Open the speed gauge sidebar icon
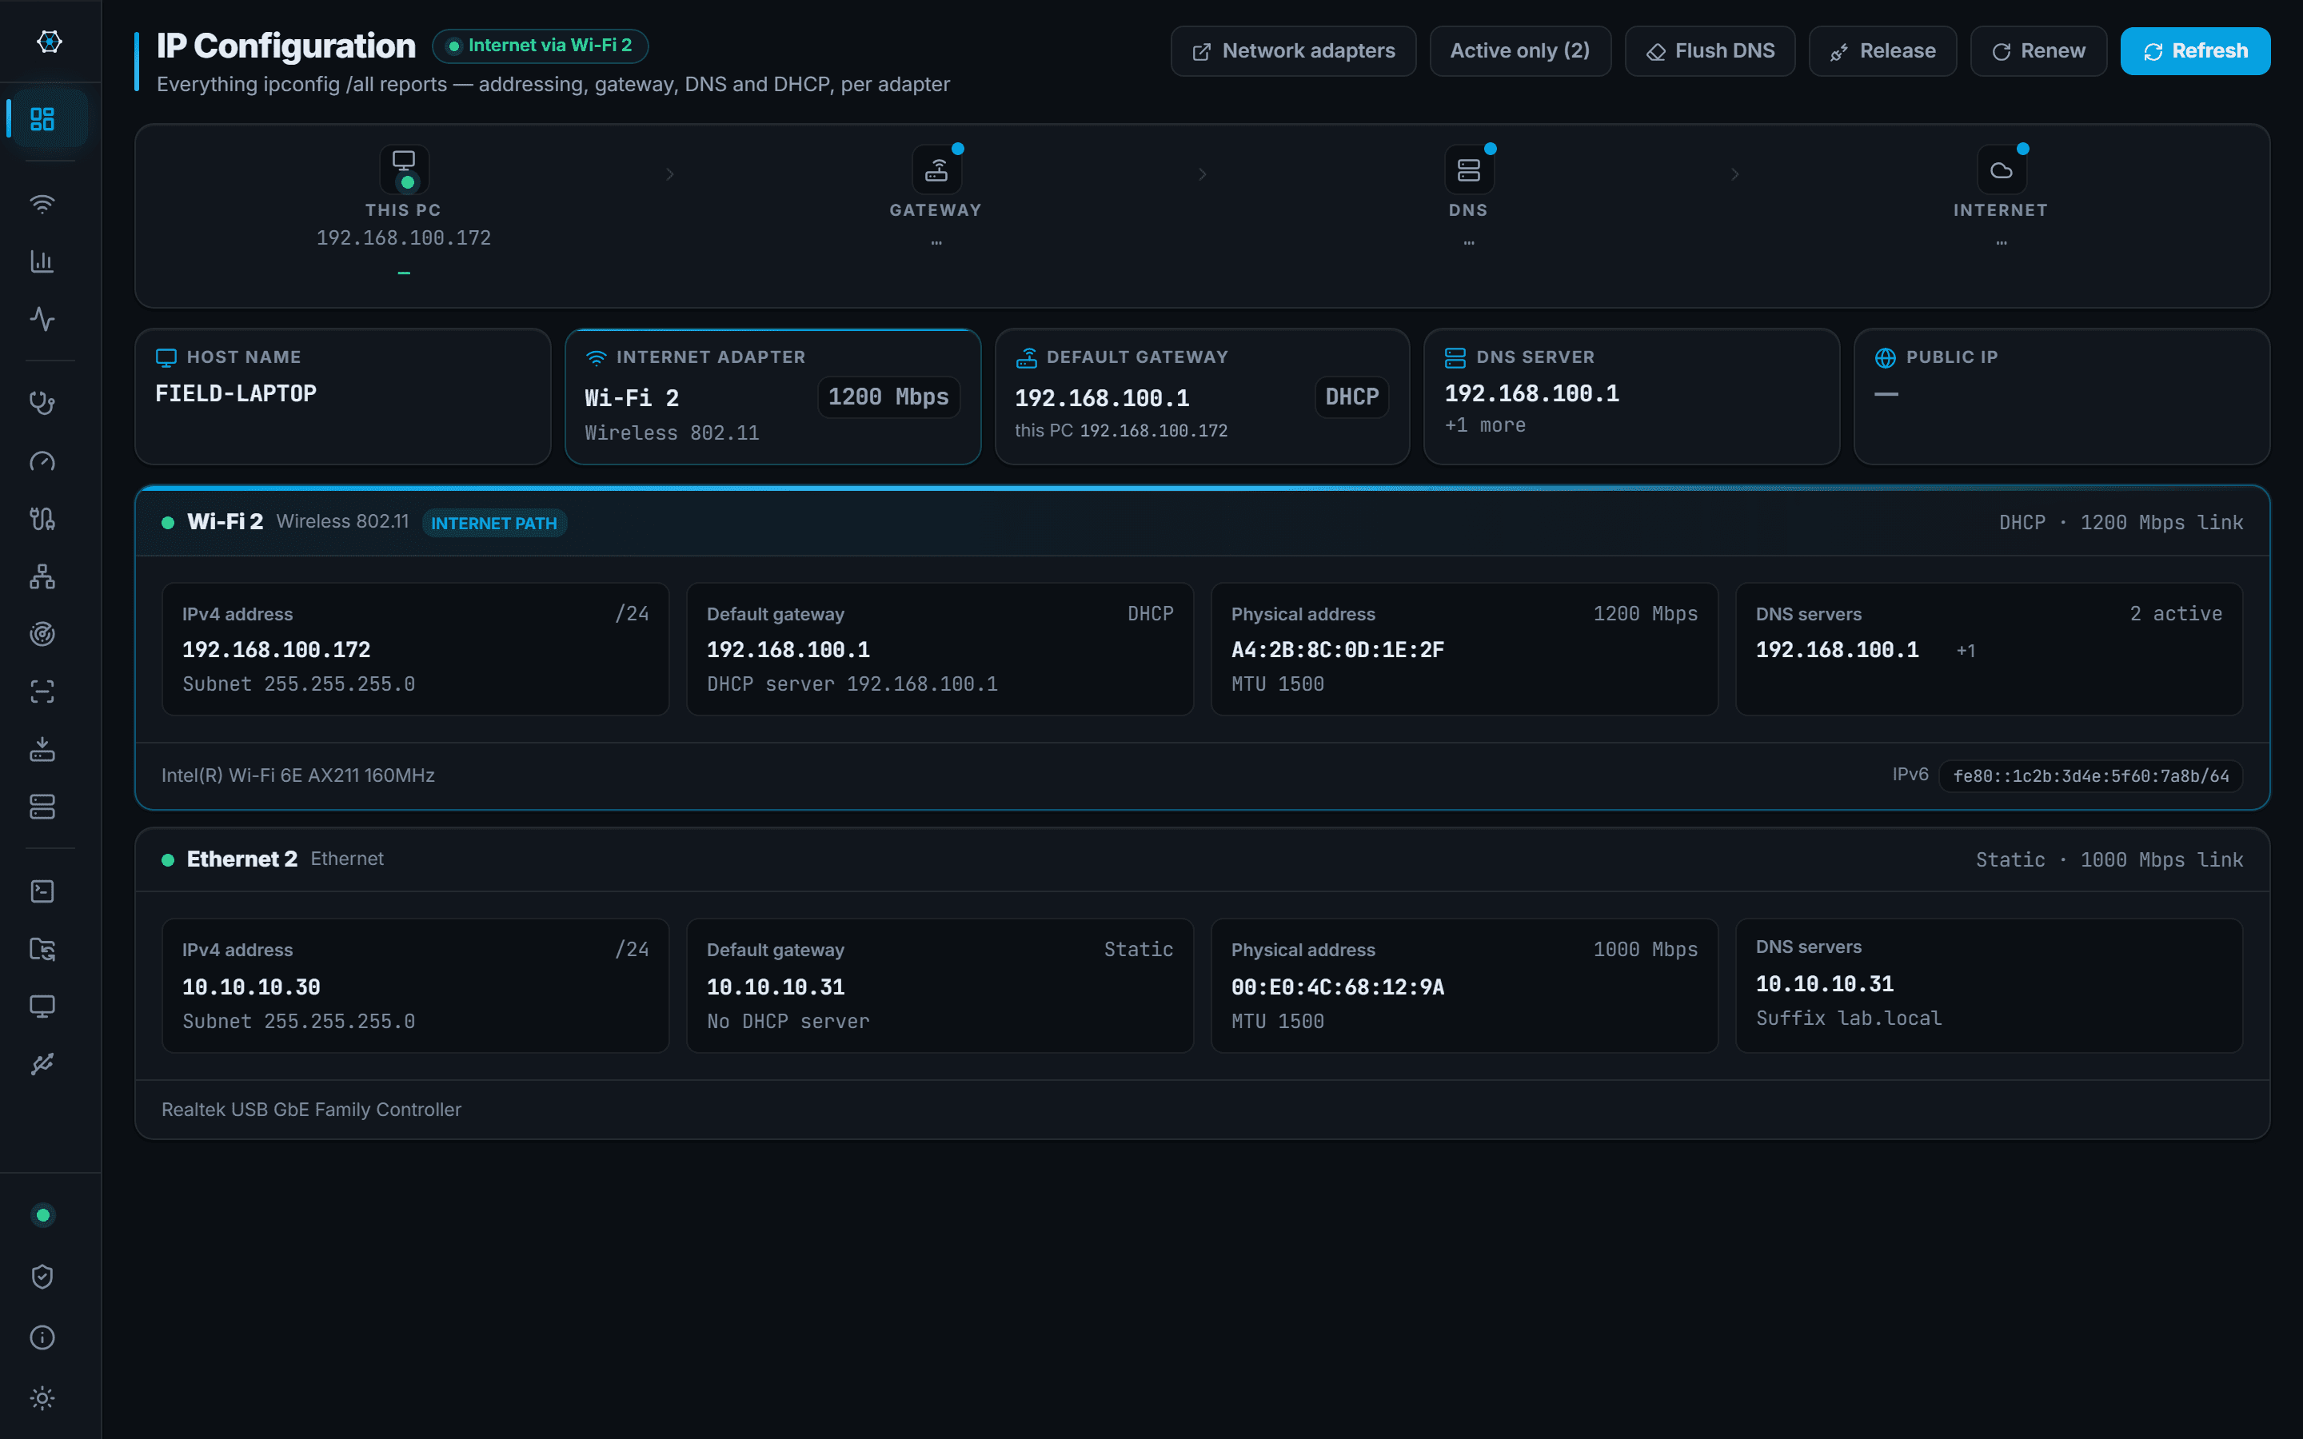 [43, 461]
